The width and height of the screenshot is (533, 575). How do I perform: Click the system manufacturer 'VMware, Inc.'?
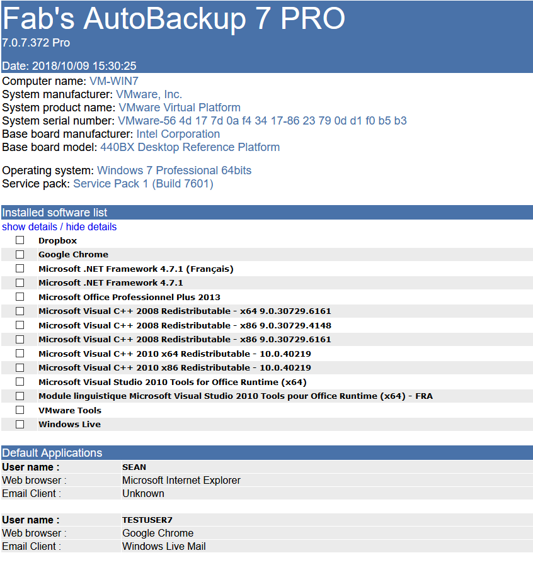149,94
